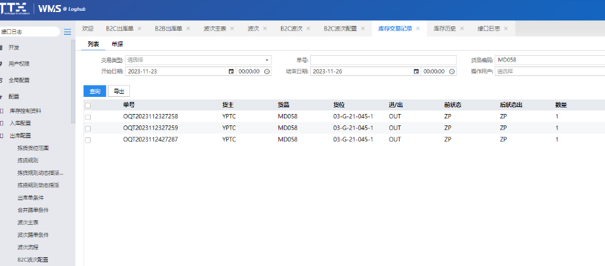Open the start date calendar picker icon
Screen dimensions: 605x266
(231, 72)
